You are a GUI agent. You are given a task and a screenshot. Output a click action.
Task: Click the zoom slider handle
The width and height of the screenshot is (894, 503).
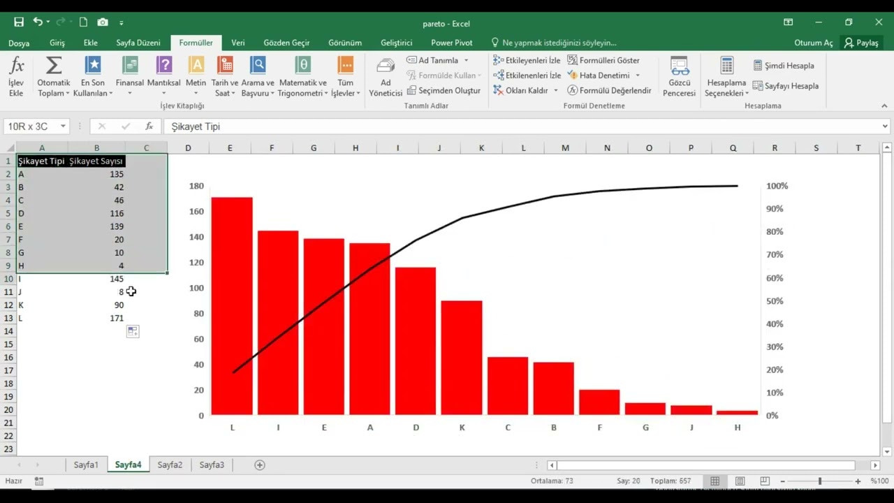click(x=820, y=481)
